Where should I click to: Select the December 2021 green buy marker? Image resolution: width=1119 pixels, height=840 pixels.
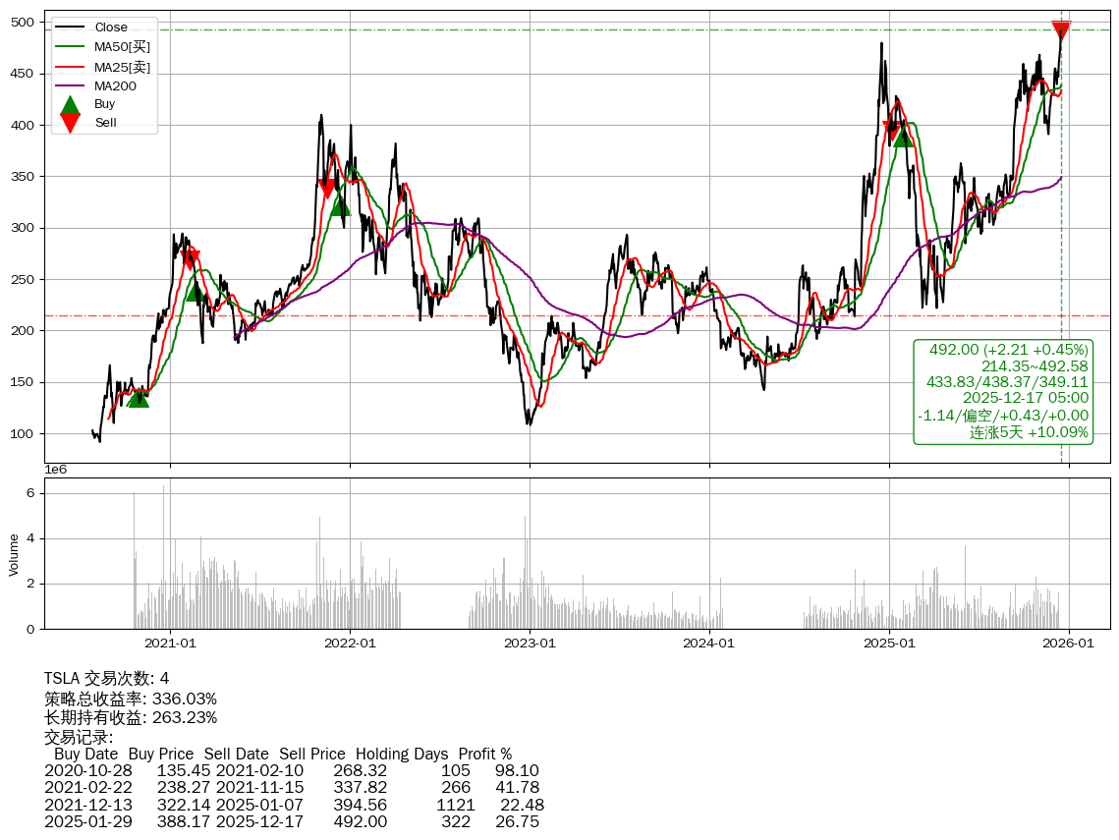click(340, 205)
